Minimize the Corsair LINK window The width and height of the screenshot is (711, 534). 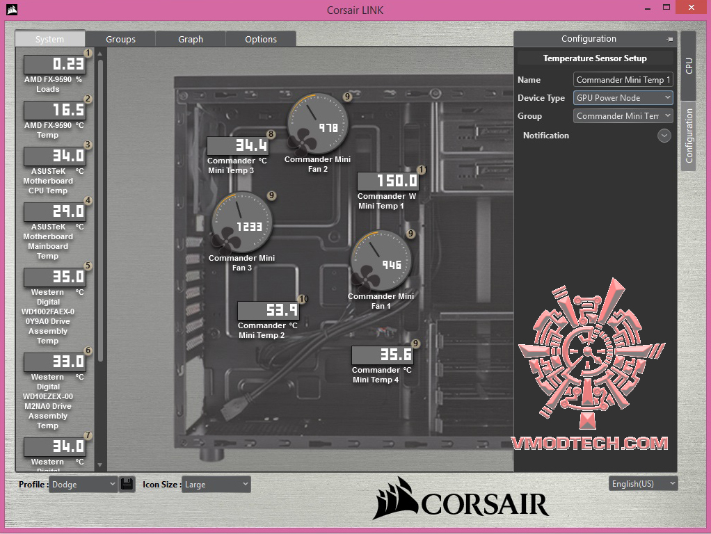648,8
